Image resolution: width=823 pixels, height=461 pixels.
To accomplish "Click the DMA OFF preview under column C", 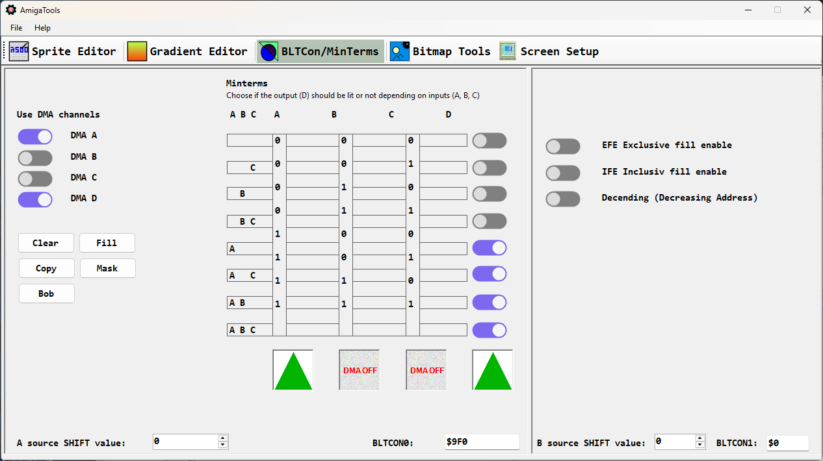I will click(426, 370).
